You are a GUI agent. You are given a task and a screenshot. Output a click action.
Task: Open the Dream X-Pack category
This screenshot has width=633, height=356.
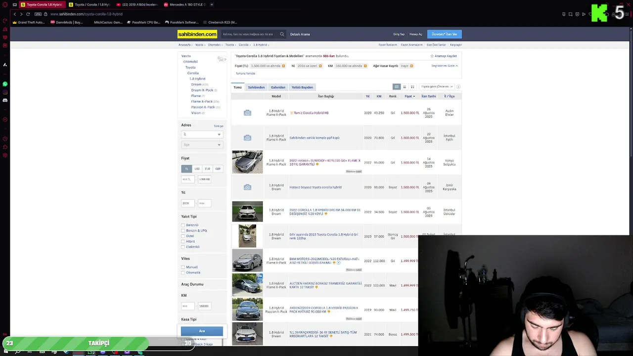click(202, 90)
